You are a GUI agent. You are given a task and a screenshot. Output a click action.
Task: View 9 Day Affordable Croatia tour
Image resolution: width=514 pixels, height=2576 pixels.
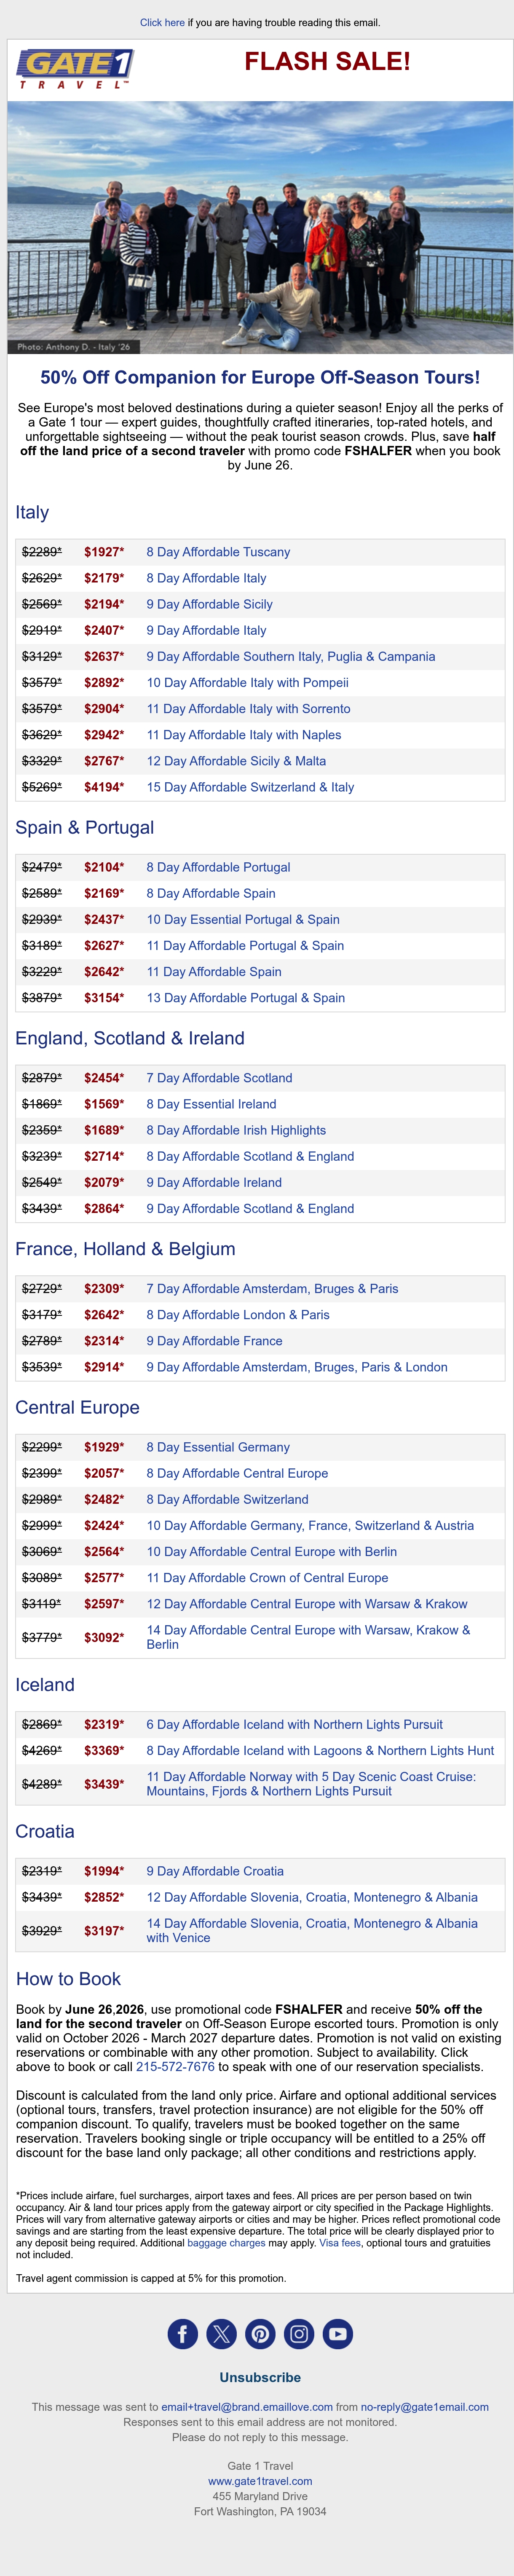(x=215, y=1871)
